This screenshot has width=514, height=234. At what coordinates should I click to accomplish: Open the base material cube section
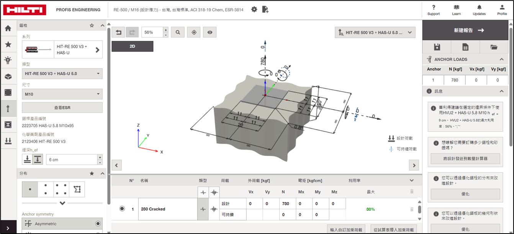coord(8,76)
